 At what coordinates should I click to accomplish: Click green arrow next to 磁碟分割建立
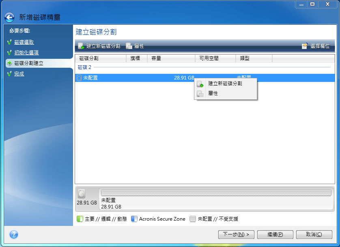[9, 63]
